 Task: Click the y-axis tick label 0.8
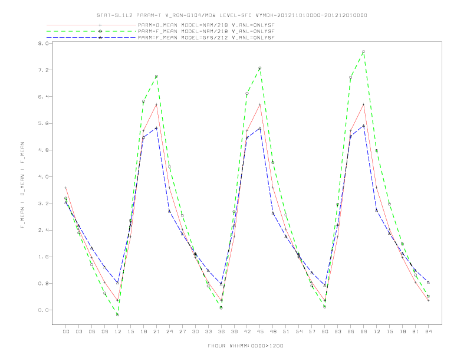tap(43, 284)
